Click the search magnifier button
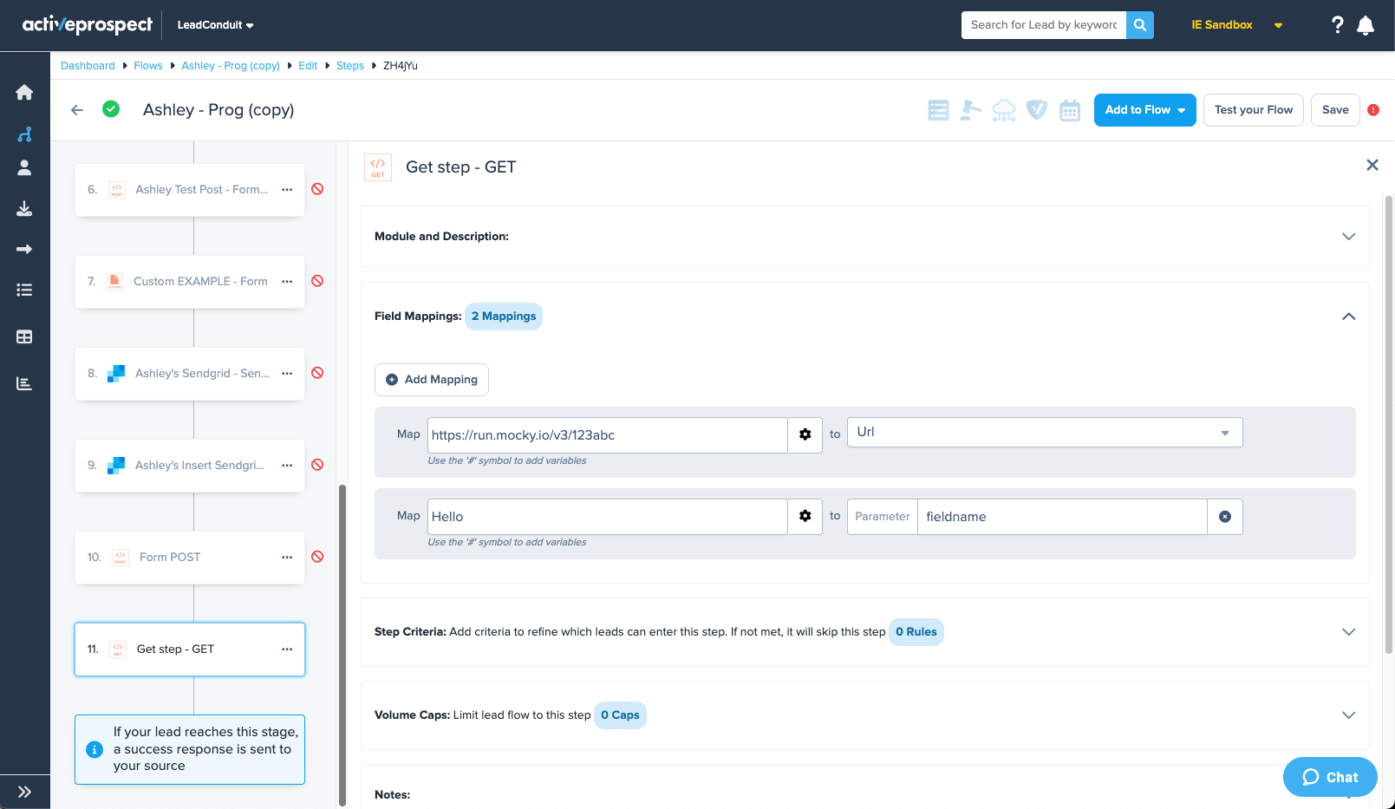Viewport: 1395px width, 809px height. coord(1140,25)
